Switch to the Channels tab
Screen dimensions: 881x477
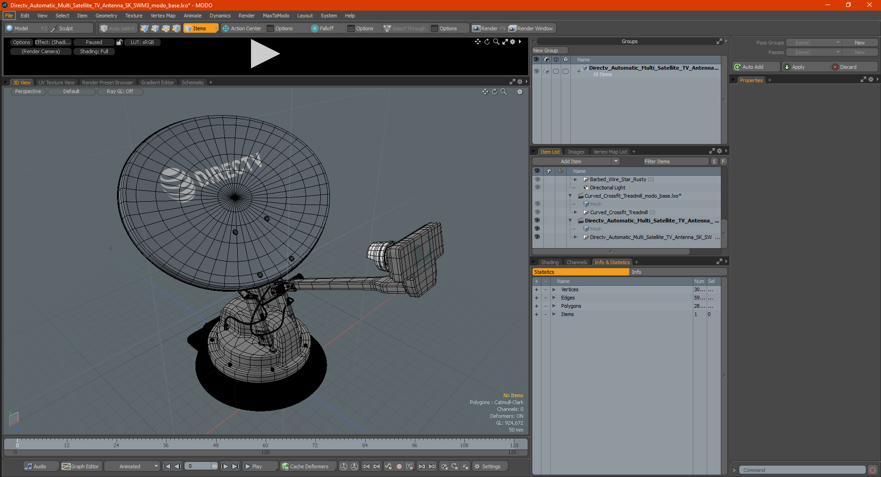(x=577, y=262)
